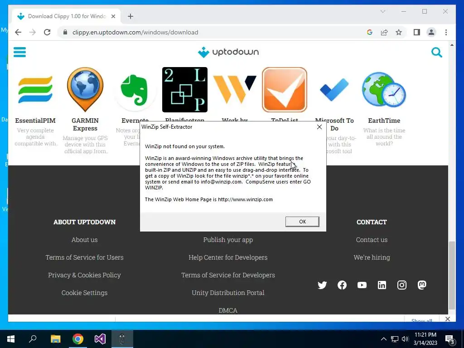The image size is (464, 348).
Task: Open Chrome's three-dot menu
Action: (446, 32)
